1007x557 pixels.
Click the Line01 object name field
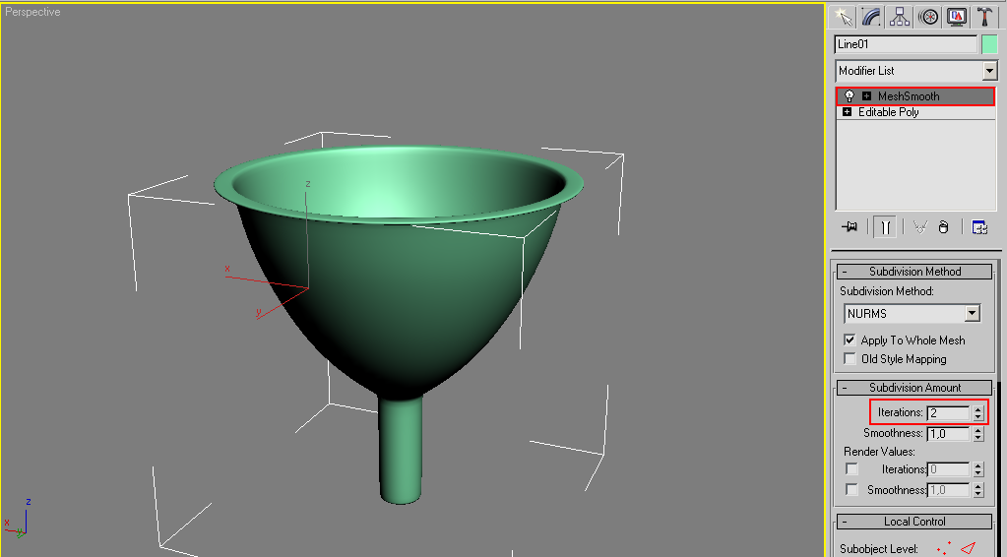pyautogui.click(x=906, y=44)
